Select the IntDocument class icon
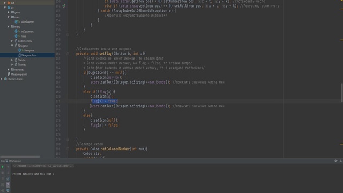 (x=16, y=31)
